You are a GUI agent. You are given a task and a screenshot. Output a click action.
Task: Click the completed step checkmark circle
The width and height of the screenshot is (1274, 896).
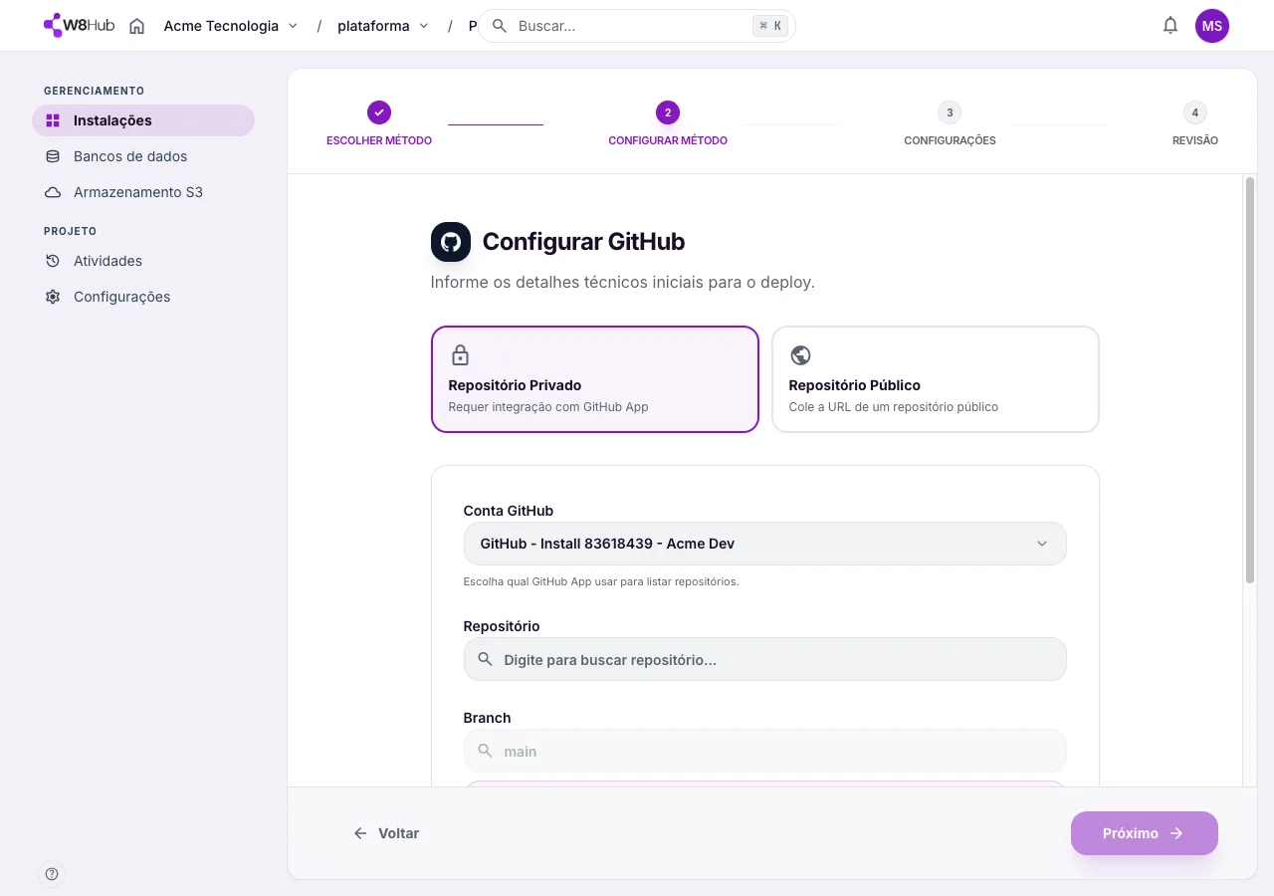point(379,112)
